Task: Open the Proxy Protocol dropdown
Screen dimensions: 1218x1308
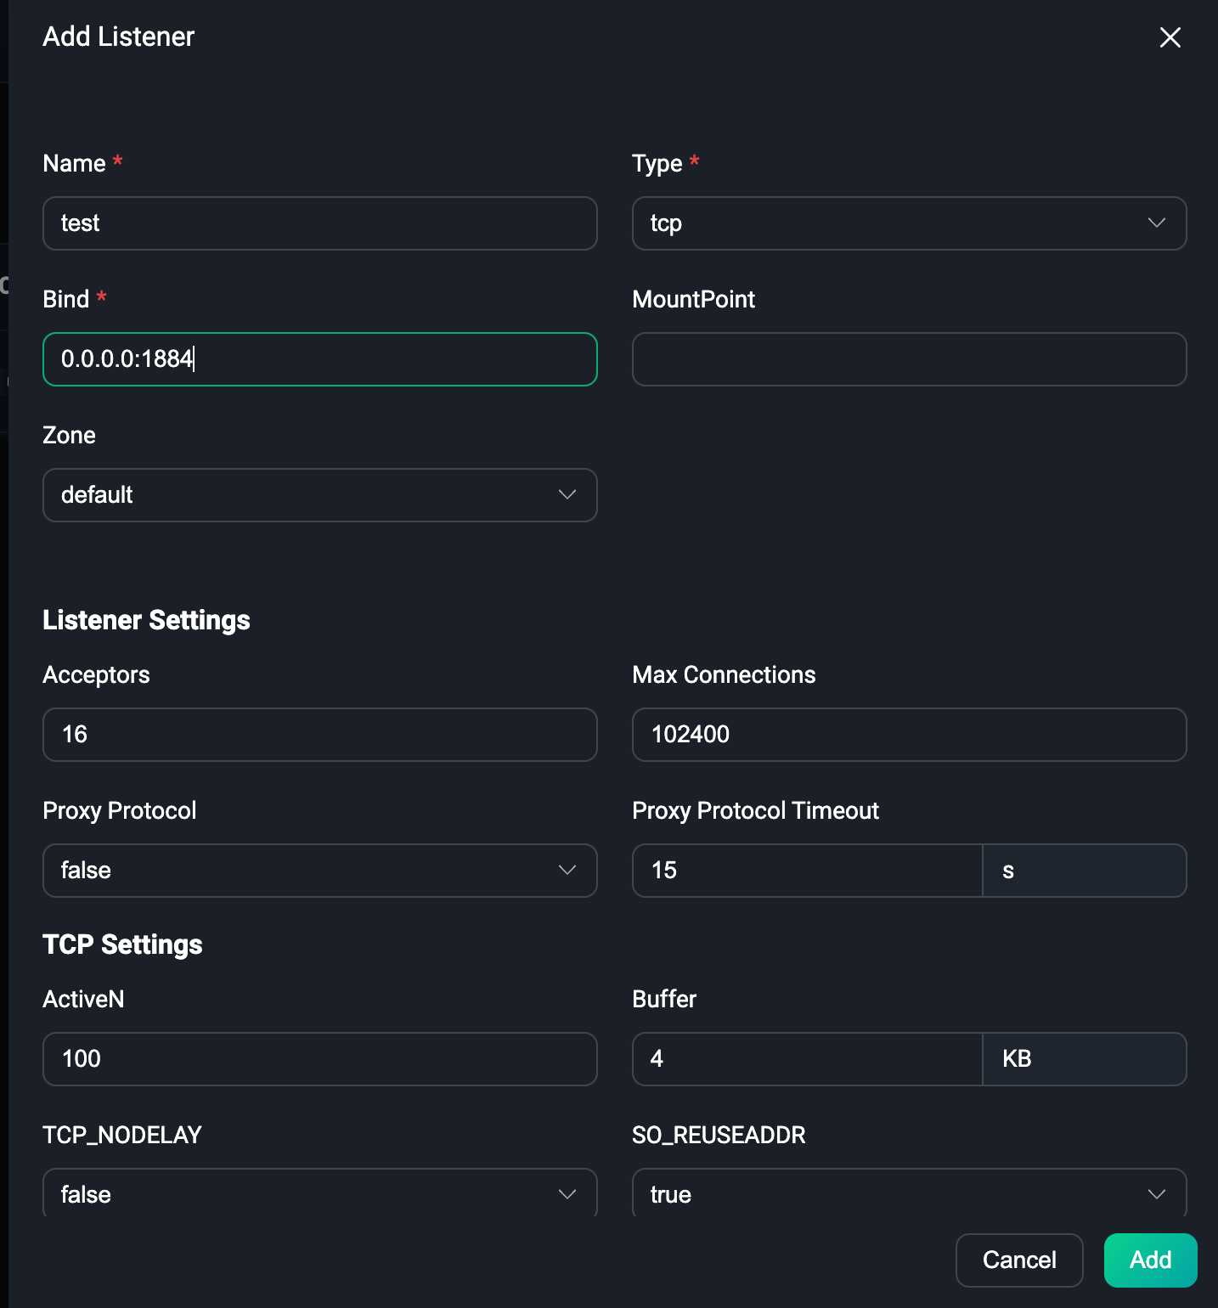Action: (x=306, y=871)
